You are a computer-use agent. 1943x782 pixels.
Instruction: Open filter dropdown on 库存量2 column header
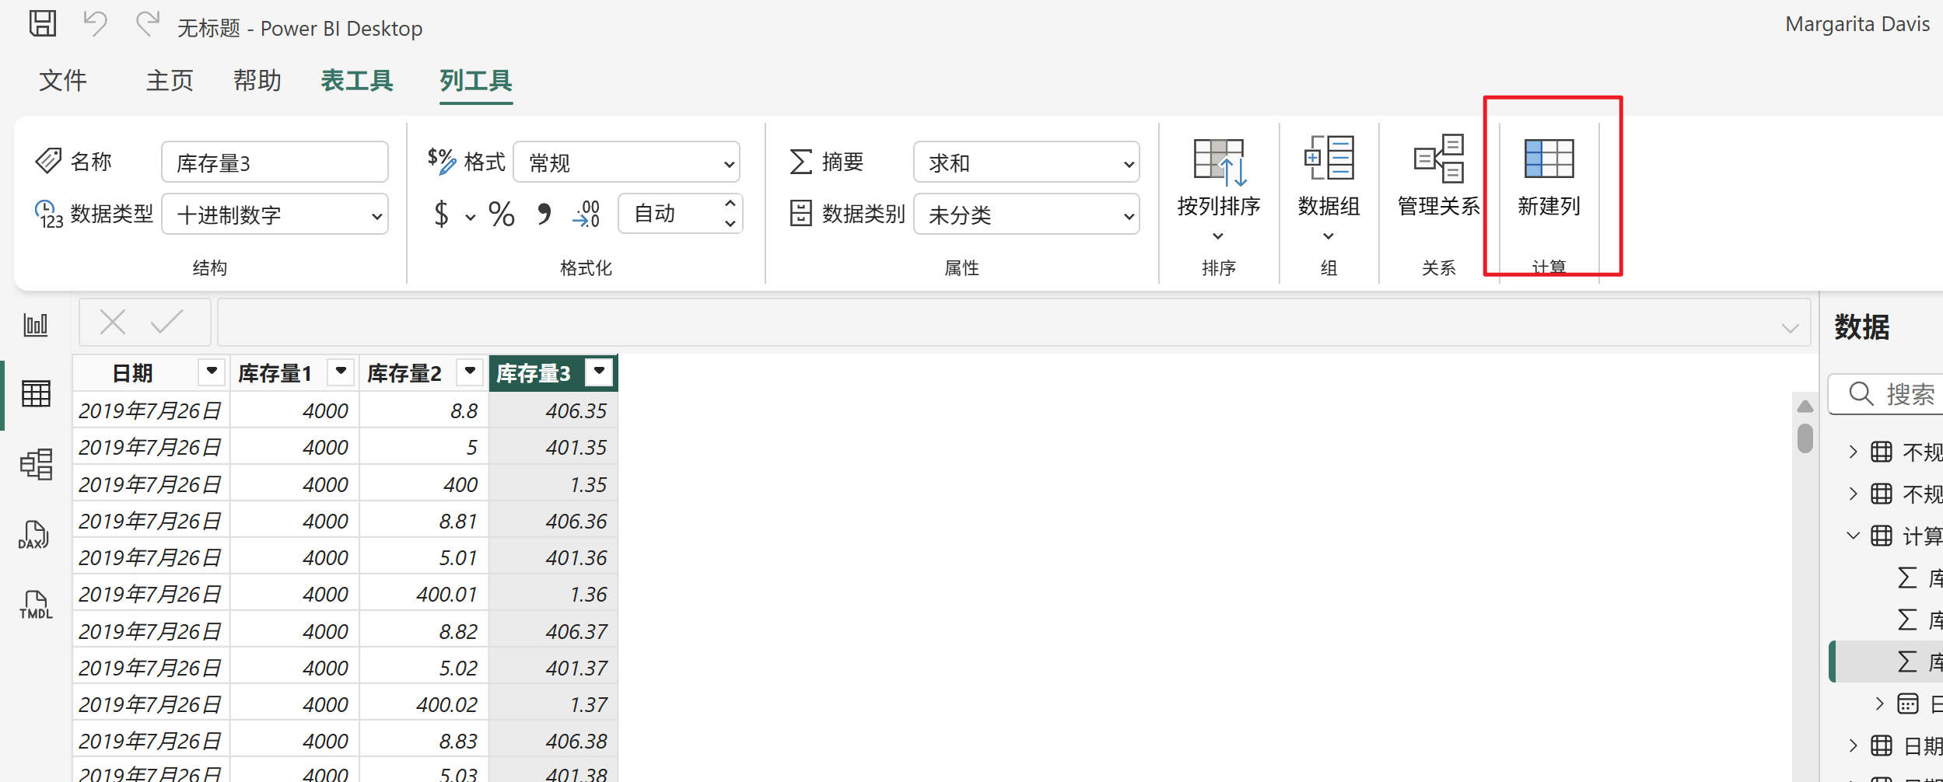point(470,372)
